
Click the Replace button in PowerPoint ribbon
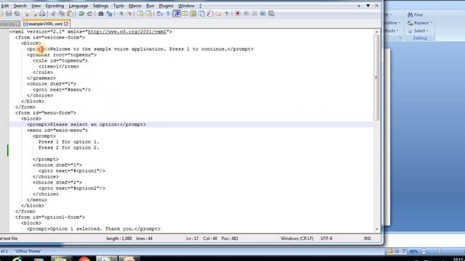click(x=418, y=22)
